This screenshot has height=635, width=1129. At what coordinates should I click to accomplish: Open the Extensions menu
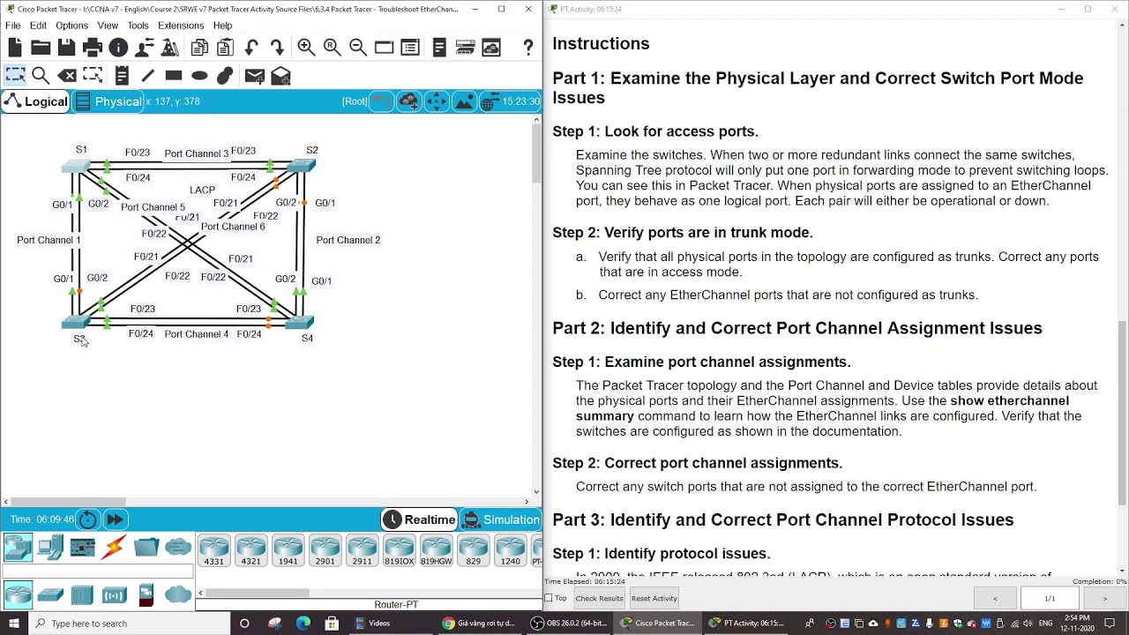point(181,26)
